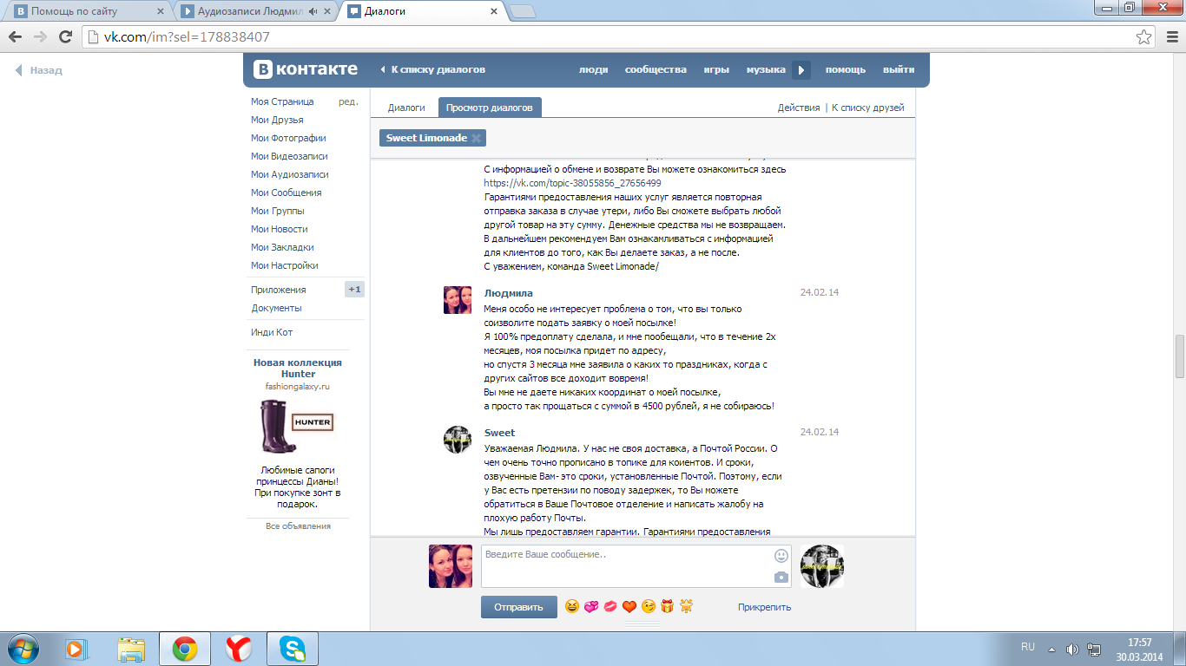Screen dimensions: 1186x666
Task: Click the Отправить send button
Action: 518,607
